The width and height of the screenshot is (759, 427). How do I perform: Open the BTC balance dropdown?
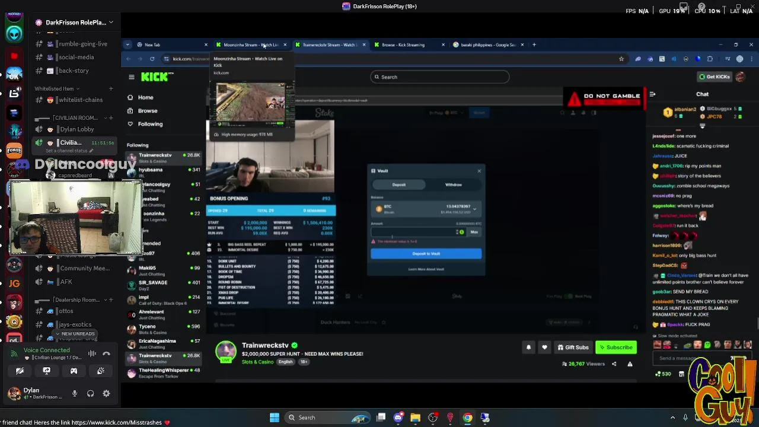pos(426,209)
